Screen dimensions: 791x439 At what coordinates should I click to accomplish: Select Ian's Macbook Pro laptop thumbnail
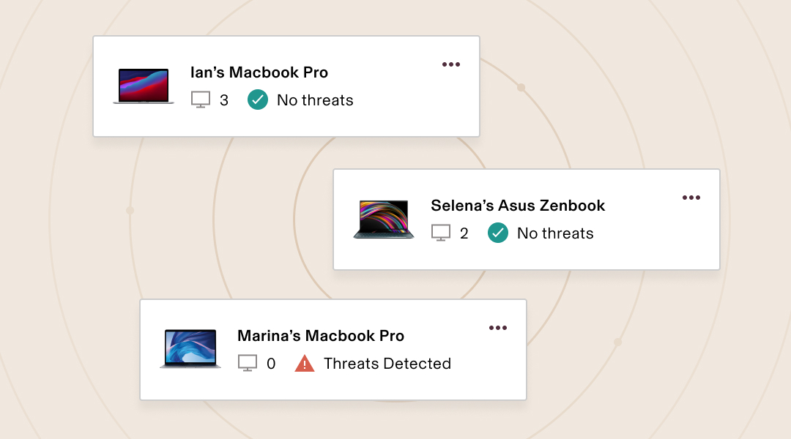(x=144, y=86)
